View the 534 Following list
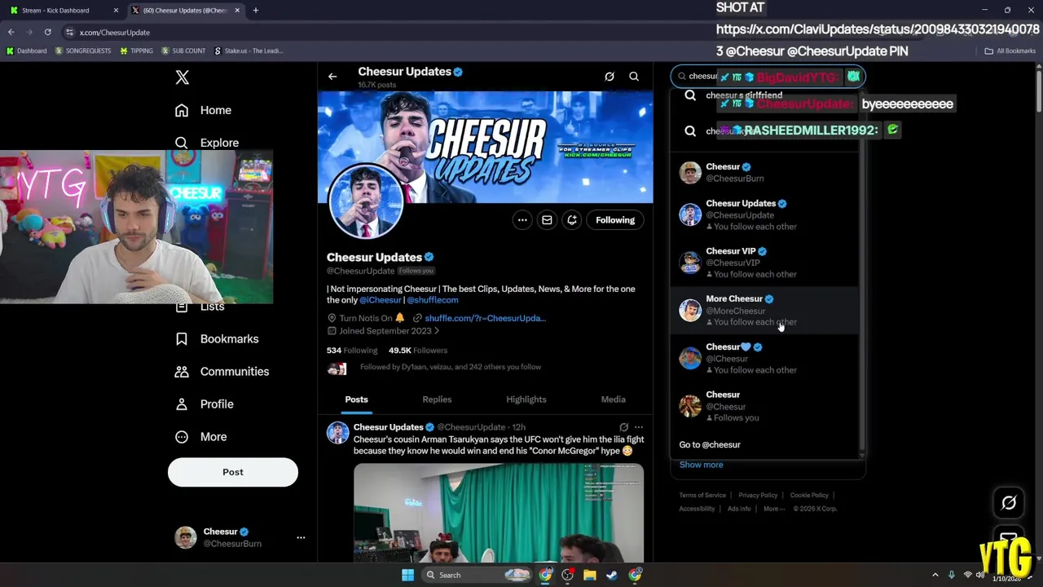 pyautogui.click(x=352, y=351)
